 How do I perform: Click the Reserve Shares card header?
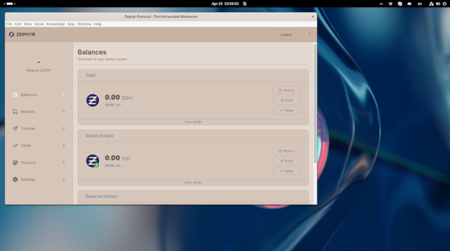click(193, 197)
